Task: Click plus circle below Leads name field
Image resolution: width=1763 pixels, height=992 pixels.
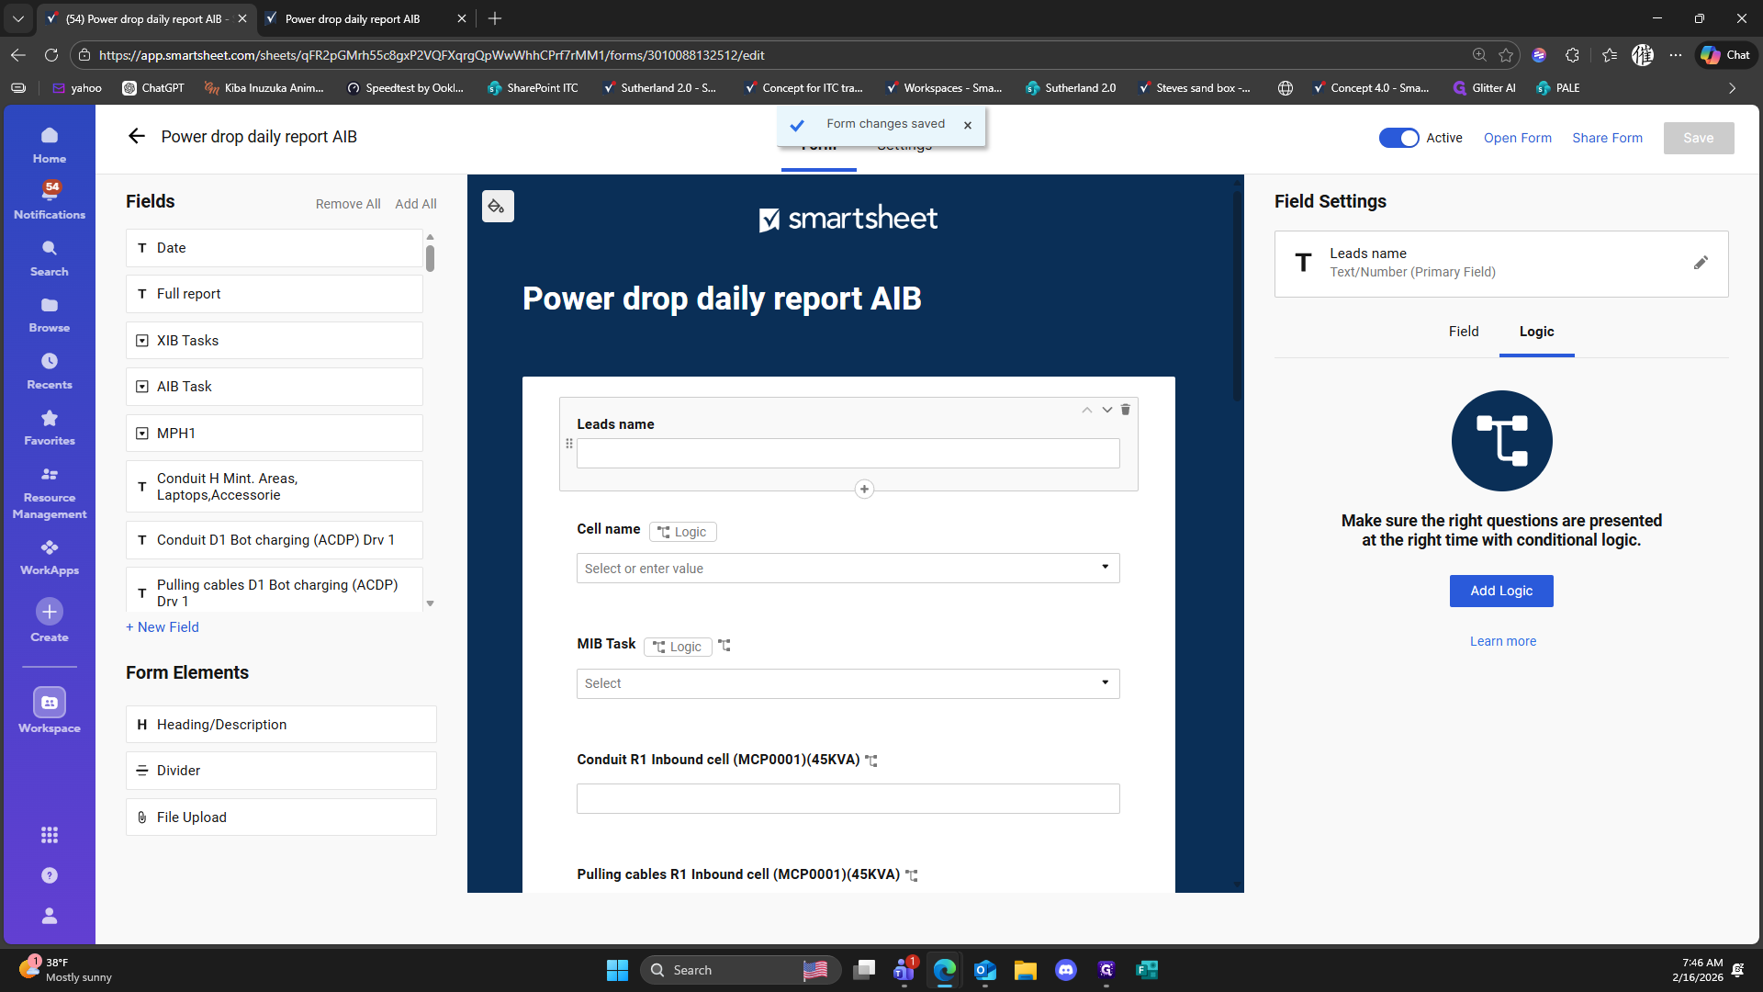Action: click(864, 489)
